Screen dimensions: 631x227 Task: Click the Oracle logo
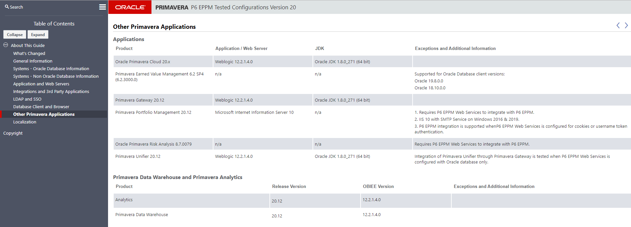130,7
